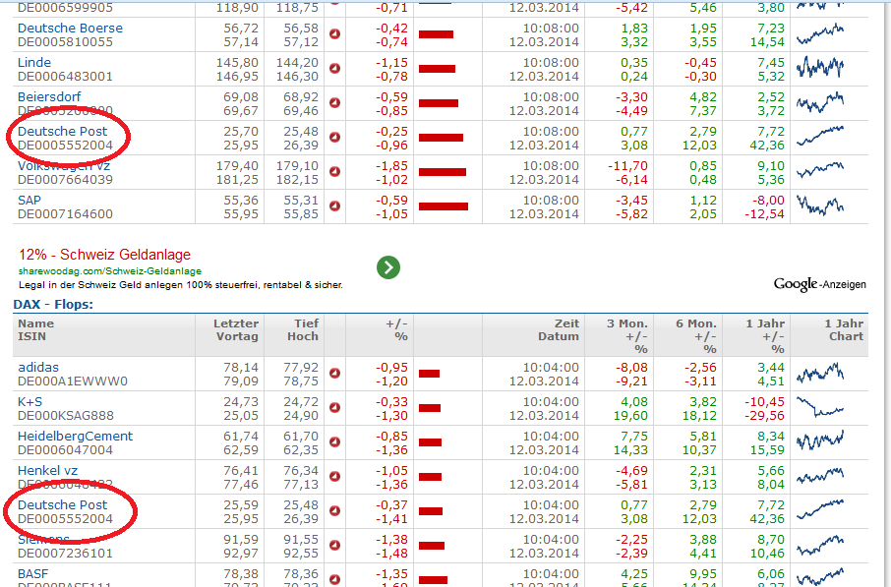Screen dimensions: 891x587
Task: Open the Henkel vz stock link
Action: [48, 471]
